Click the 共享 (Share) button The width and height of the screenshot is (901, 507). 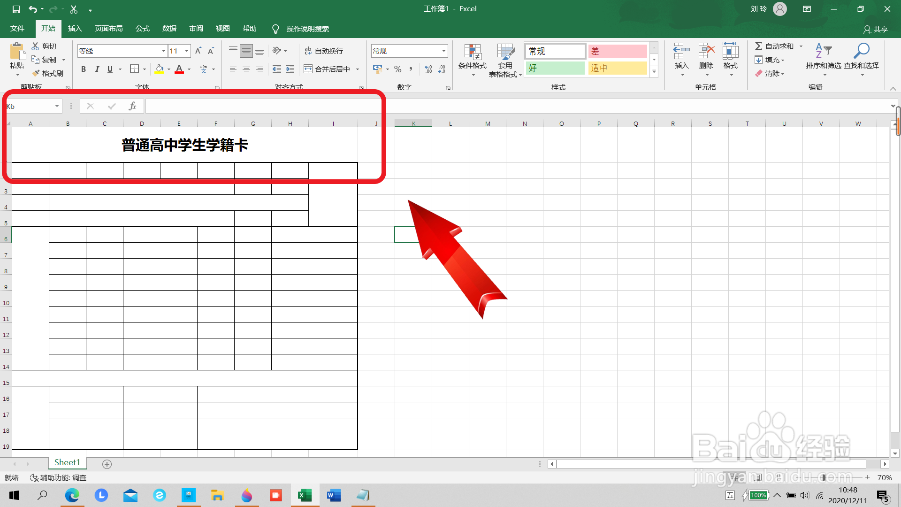tap(877, 29)
